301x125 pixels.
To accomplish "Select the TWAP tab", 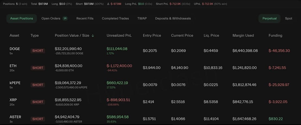I will coord(142,18).
